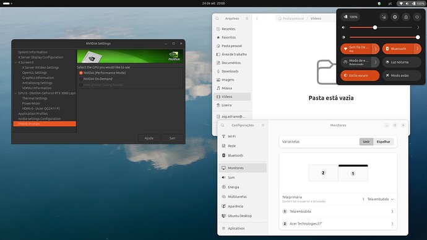427x240 pixels.
Task: Click the screenshot icon in quick settings
Action: [384, 17]
